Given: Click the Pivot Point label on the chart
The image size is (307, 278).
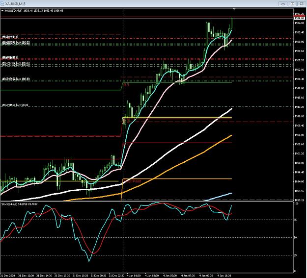Looking at the screenshot, I should tap(132, 181).
